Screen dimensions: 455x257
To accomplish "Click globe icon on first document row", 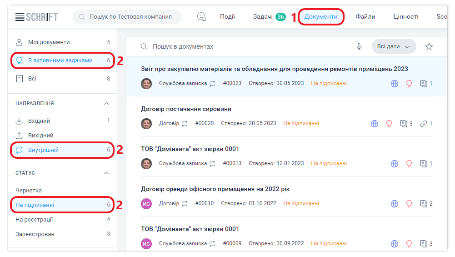I will [x=395, y=84].
